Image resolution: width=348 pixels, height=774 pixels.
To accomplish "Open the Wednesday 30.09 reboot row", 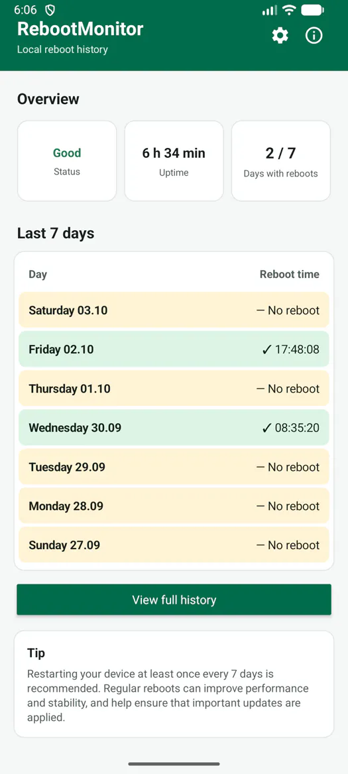I will click(x=174, y=428).
